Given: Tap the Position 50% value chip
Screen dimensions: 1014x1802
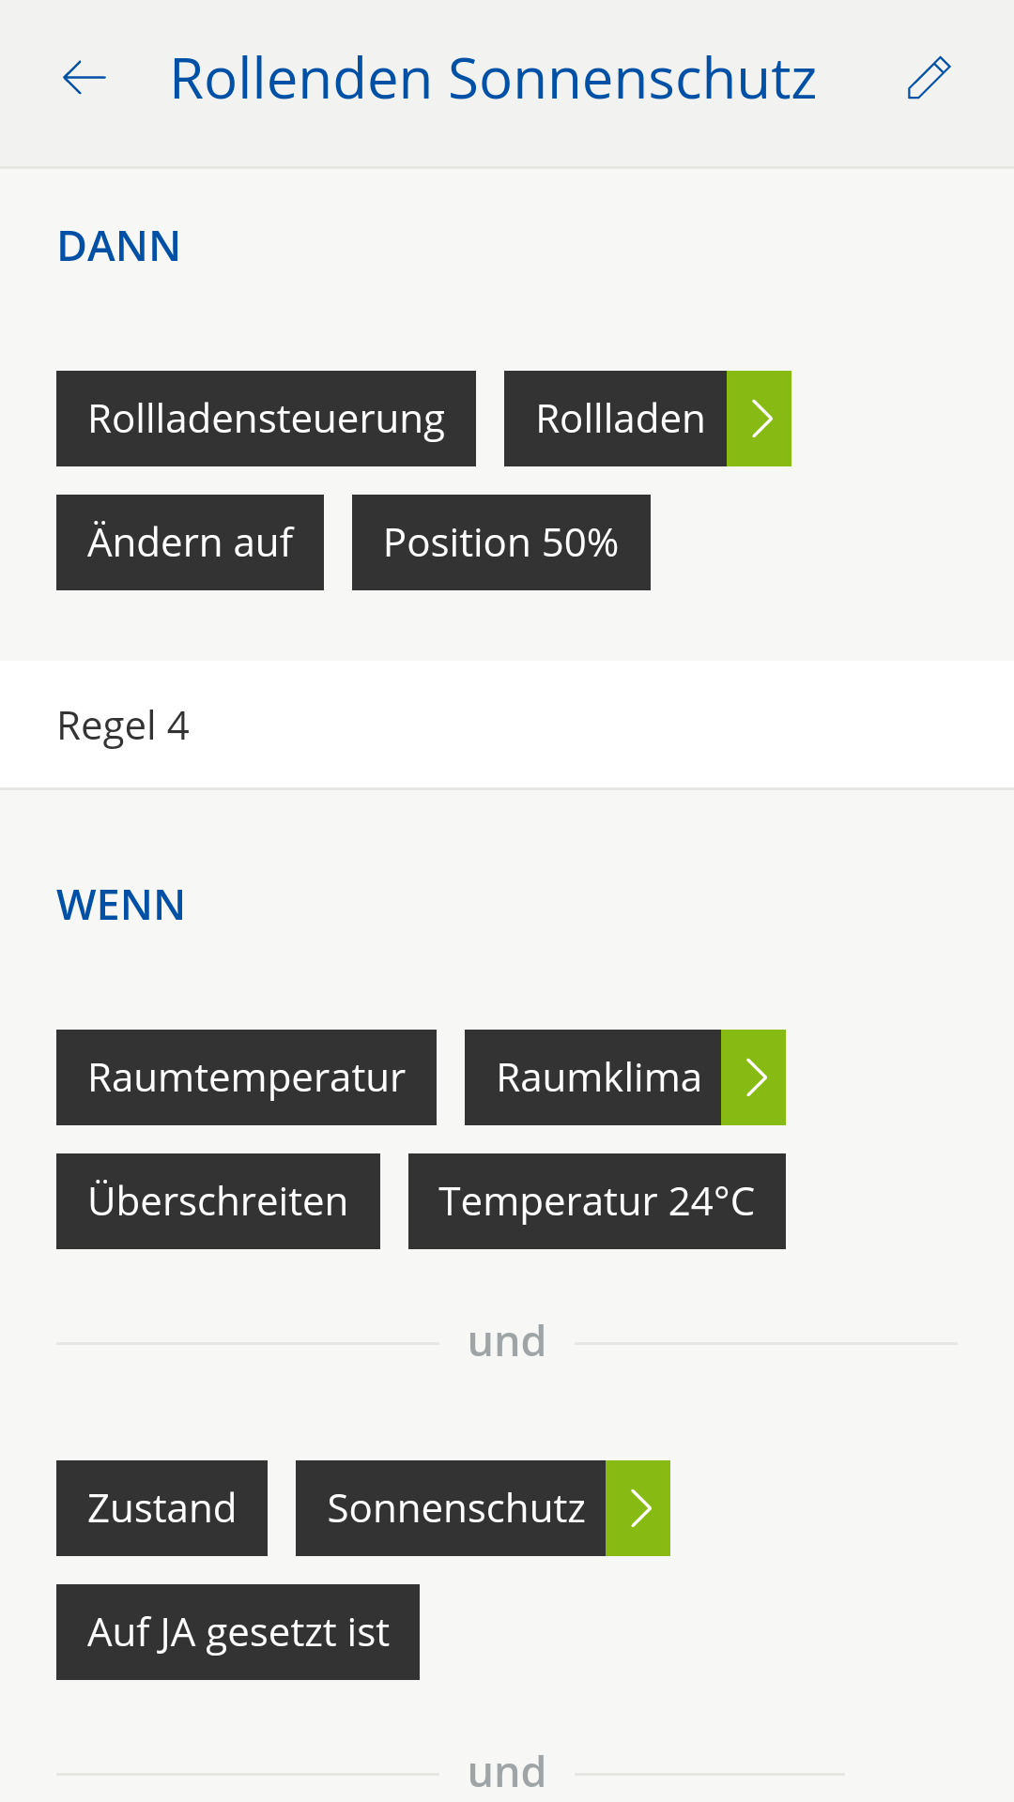Looking at the screenshot, I should [500, 542].
